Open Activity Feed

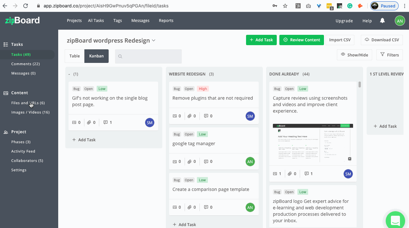point(23,151)
